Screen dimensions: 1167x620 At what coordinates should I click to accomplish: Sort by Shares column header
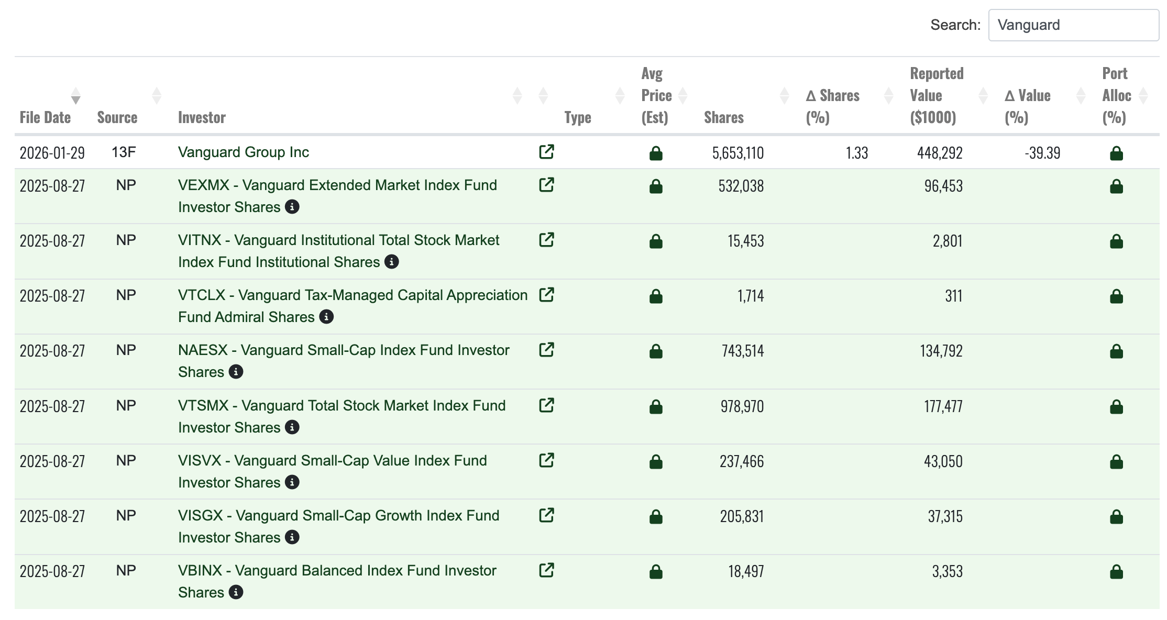pyautogui.click(x=723, y=117)
